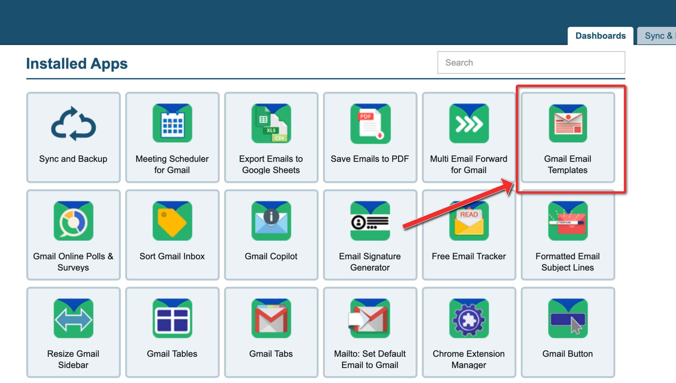This screenshot has width=676, height=383.
Task: Open the Sync and Backup app icon
Action: 74,124
